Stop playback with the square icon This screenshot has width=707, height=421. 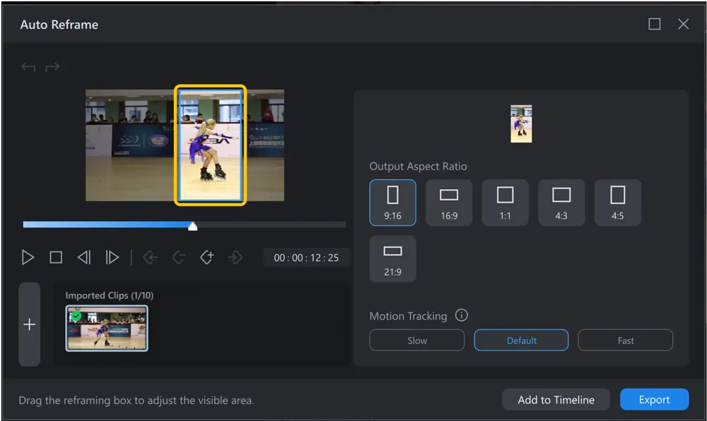[x=56, y=258]
